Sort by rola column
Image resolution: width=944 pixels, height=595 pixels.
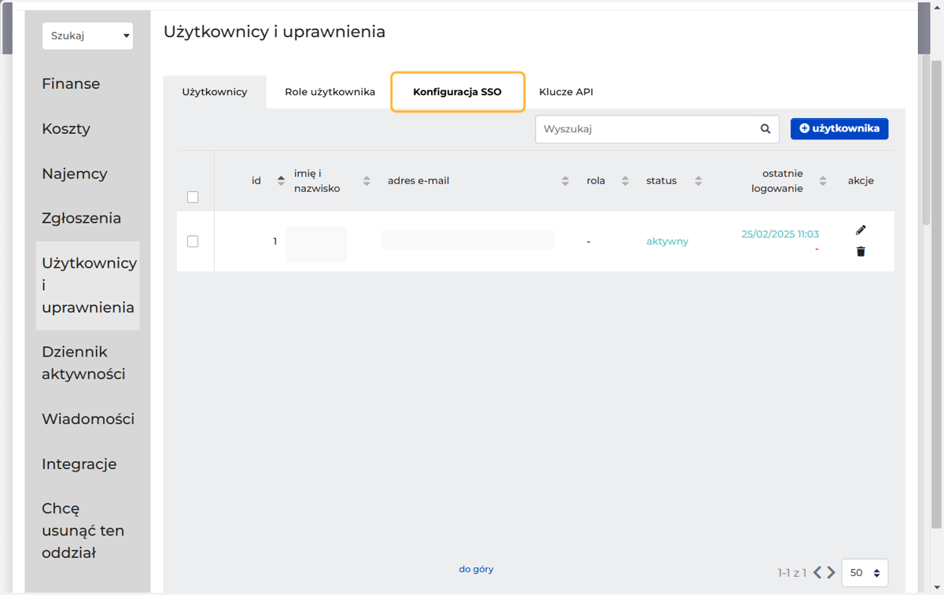pos(625,181)
